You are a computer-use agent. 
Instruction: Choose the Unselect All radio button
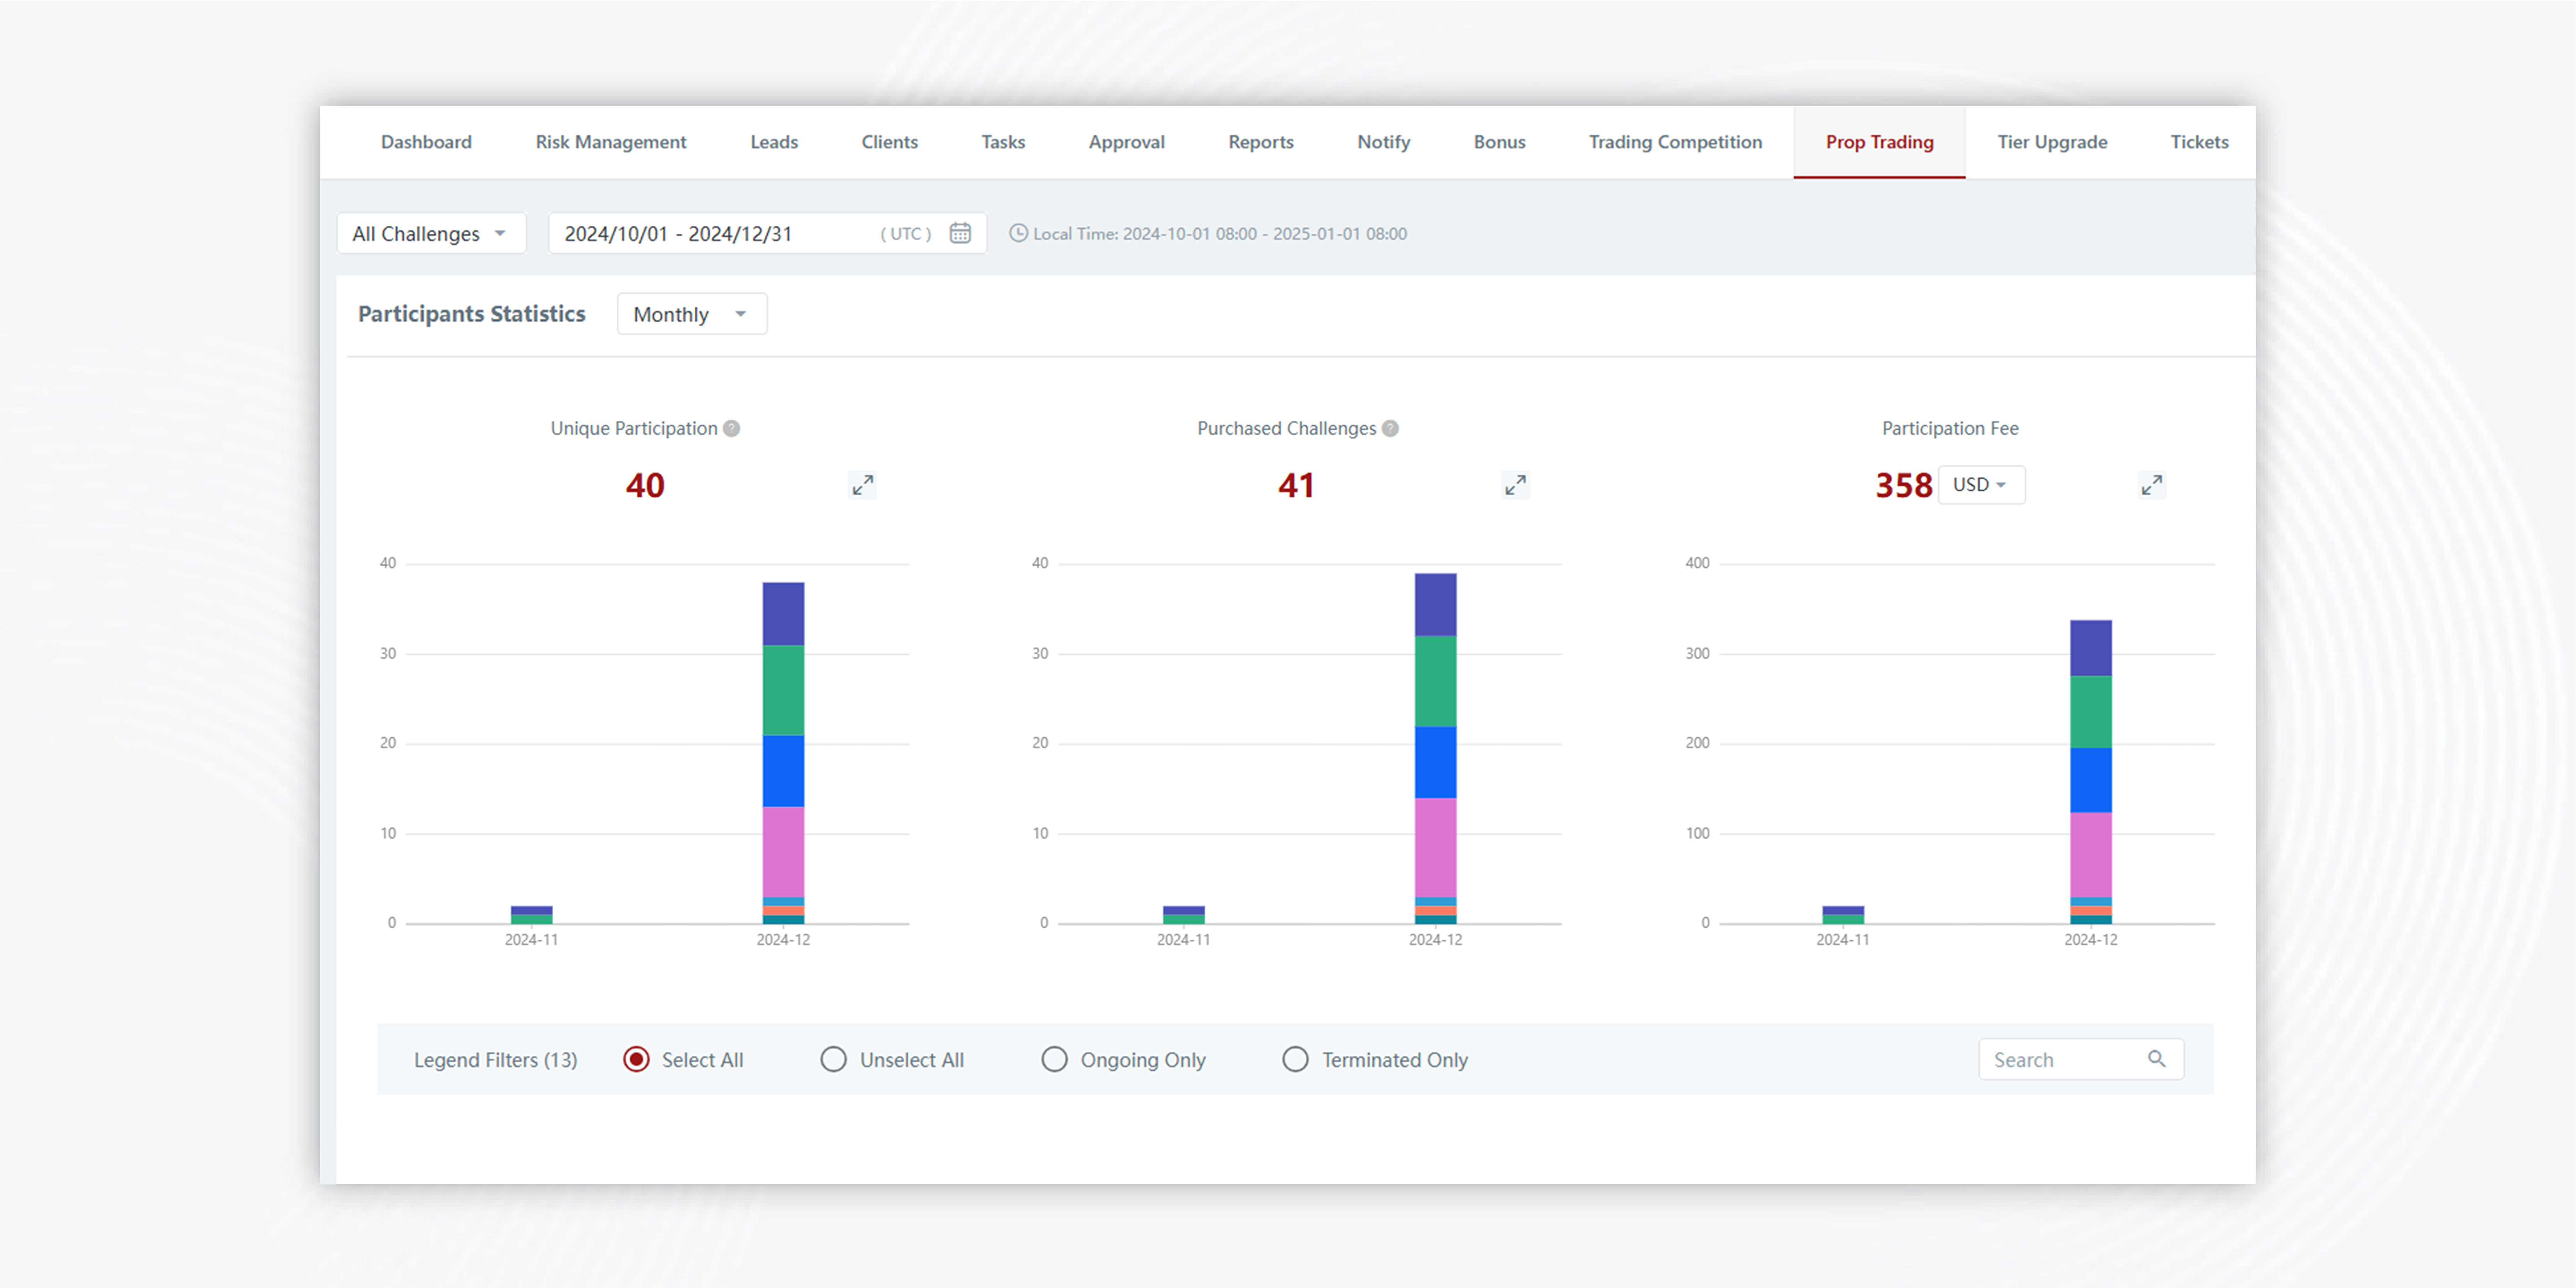[x=833, y=1059]
